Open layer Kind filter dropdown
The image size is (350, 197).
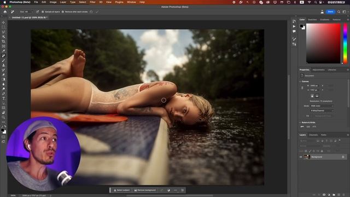pyautogui.click(x=307, y=141)
